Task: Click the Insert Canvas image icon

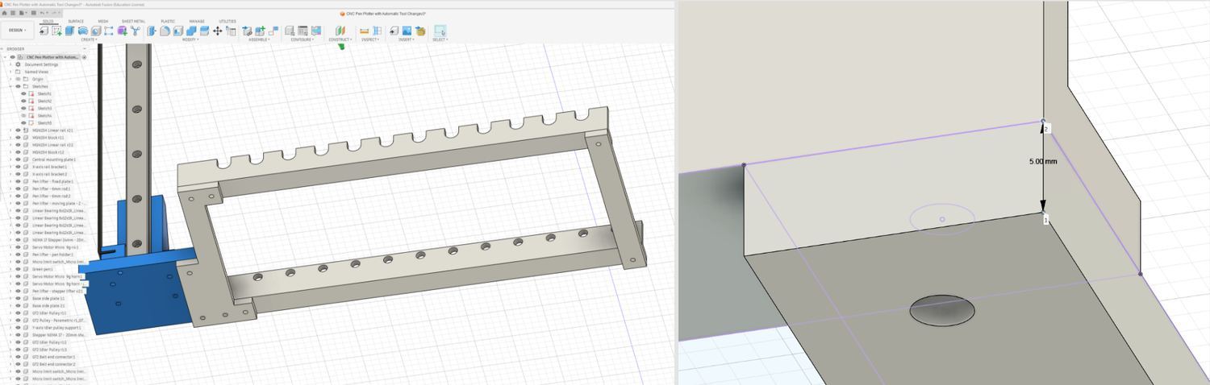Action: coord(407,31)
